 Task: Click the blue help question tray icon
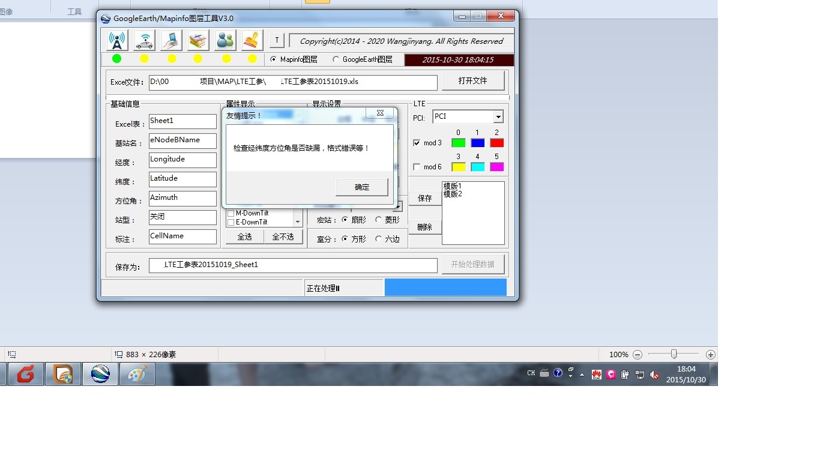click(558, 373)
